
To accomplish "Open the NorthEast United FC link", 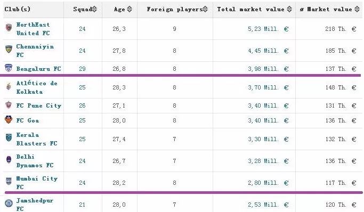I will pos(33,29).
